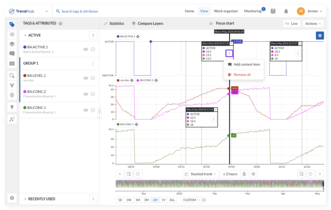Open the lightbulb icon in sidebar

12,107
